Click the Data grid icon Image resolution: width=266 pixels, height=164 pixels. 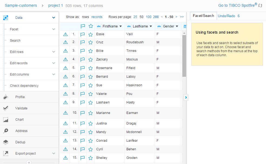[6, 18]
